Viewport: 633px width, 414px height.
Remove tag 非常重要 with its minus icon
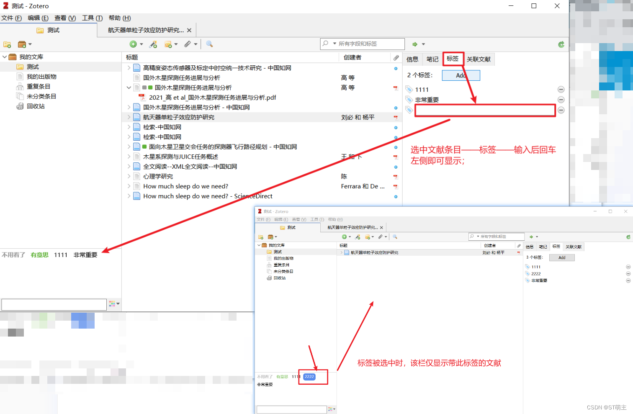[x=561, y=100]
